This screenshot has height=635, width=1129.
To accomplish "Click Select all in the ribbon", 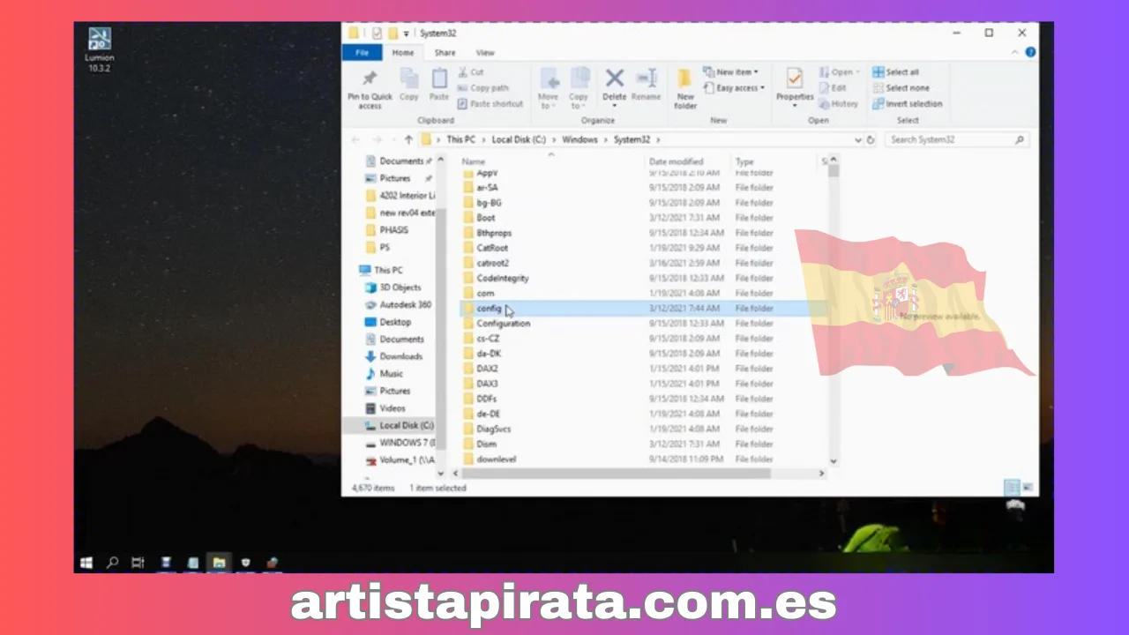I will click(x=896, y=72).
